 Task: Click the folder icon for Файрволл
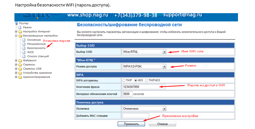[20, 60]
